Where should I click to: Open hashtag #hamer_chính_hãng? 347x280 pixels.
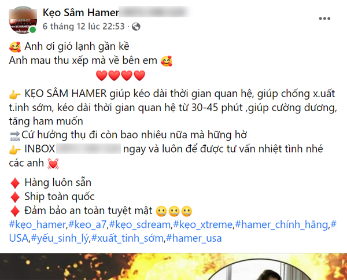tap(281, 224)
